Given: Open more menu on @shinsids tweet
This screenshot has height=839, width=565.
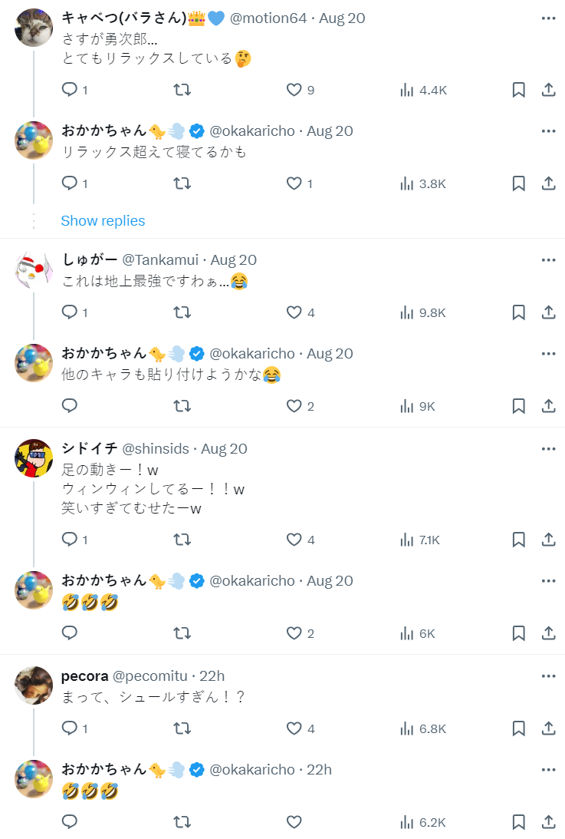Looking at the screenshot, I should [x=548, y=448].
